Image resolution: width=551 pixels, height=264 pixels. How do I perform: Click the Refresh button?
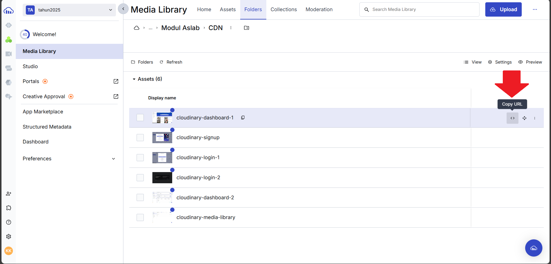point(171,62)
